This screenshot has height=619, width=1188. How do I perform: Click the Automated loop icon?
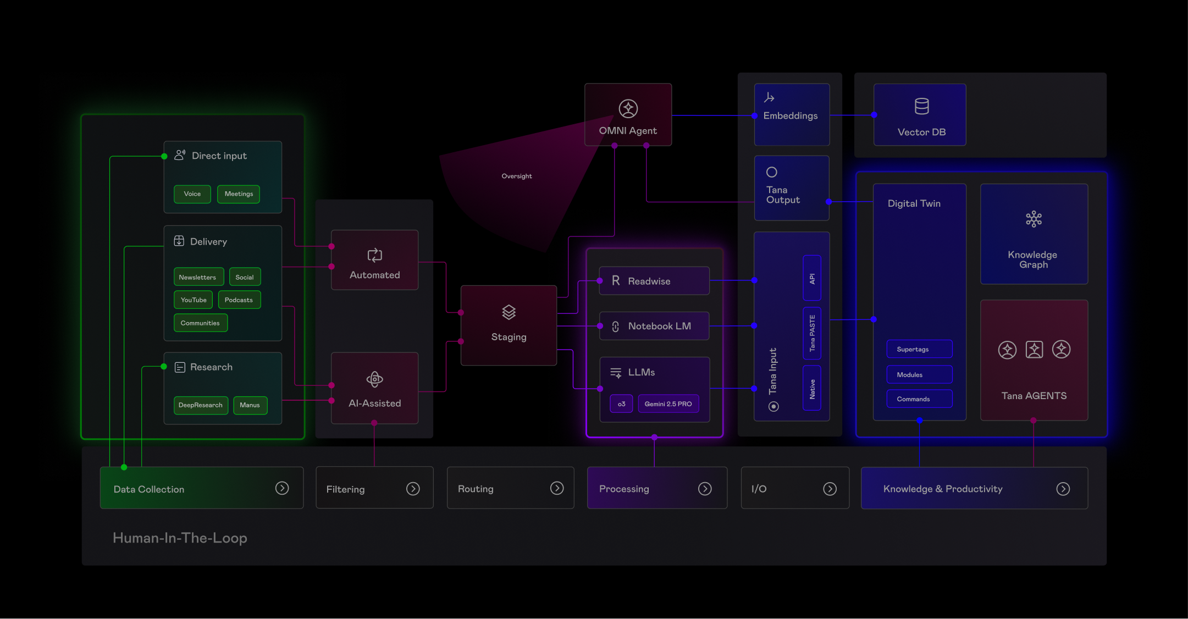tap(374, 255)
